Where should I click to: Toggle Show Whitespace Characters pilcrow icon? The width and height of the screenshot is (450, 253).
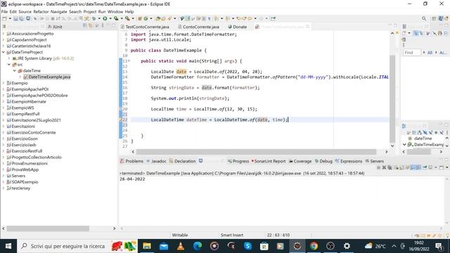[209, 19]
